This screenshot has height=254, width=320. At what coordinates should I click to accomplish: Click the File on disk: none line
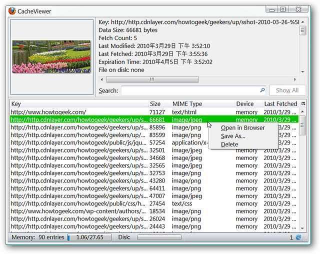(x=121, y=70)
